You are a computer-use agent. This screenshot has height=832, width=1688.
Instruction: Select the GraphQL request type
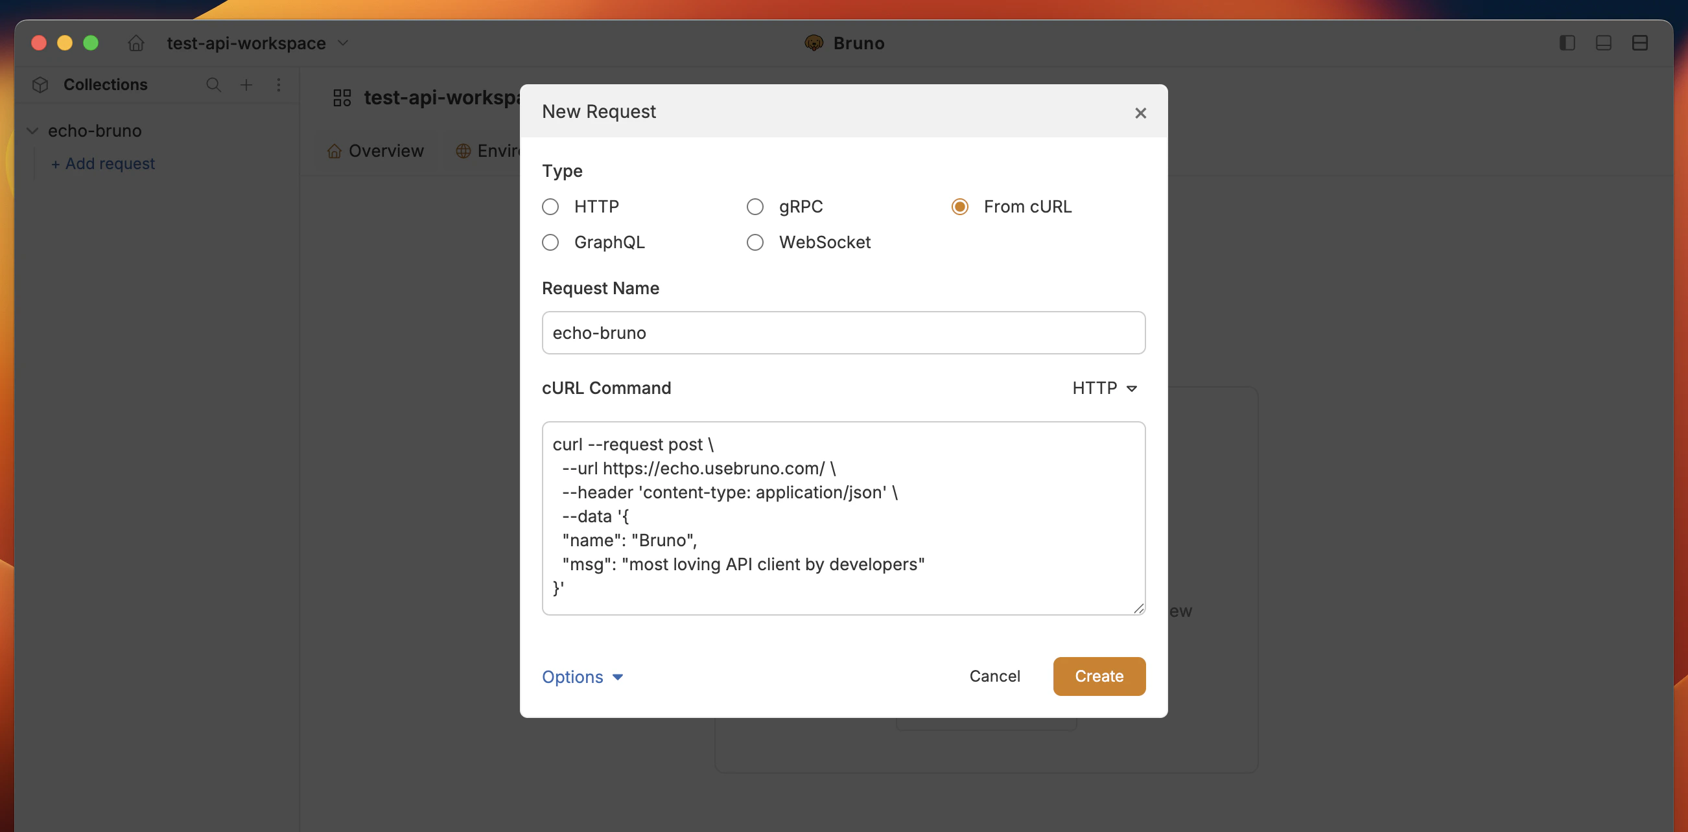click(550, 242)
